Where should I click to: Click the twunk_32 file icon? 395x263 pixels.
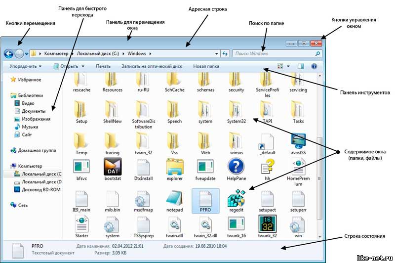point(267,224)
